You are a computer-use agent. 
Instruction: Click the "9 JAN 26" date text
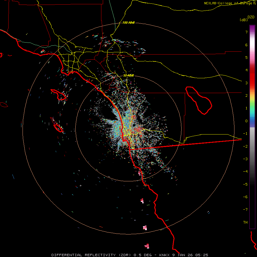click(182, 255)
